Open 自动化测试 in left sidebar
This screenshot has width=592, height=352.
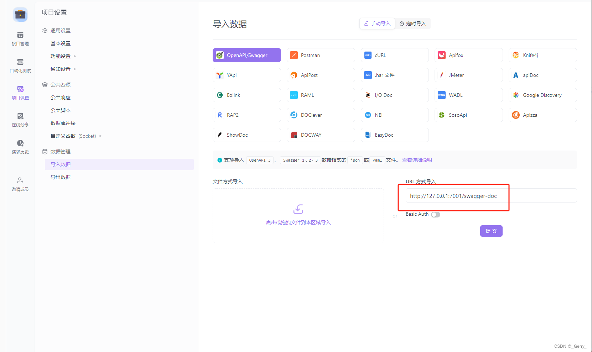pyautogui.click(x=20, y=66)
